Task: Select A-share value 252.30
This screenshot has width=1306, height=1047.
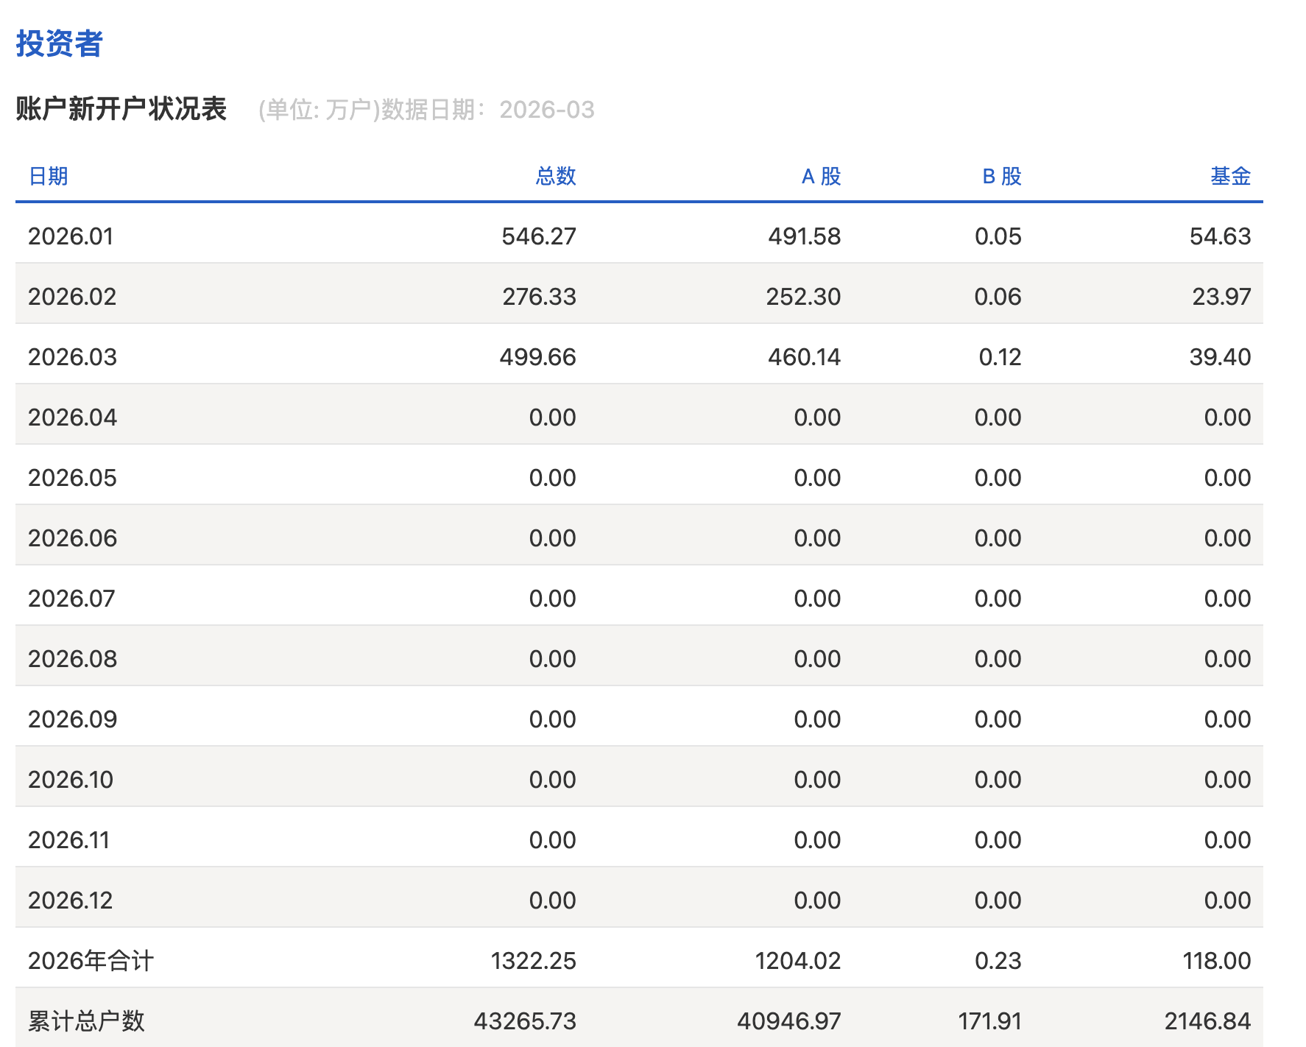Action: point(802,297)
